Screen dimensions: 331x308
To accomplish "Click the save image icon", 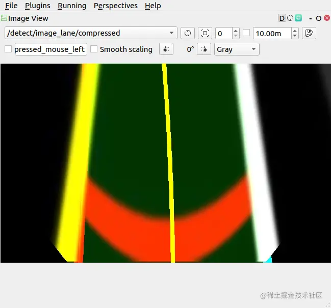I will pos(309,33).
